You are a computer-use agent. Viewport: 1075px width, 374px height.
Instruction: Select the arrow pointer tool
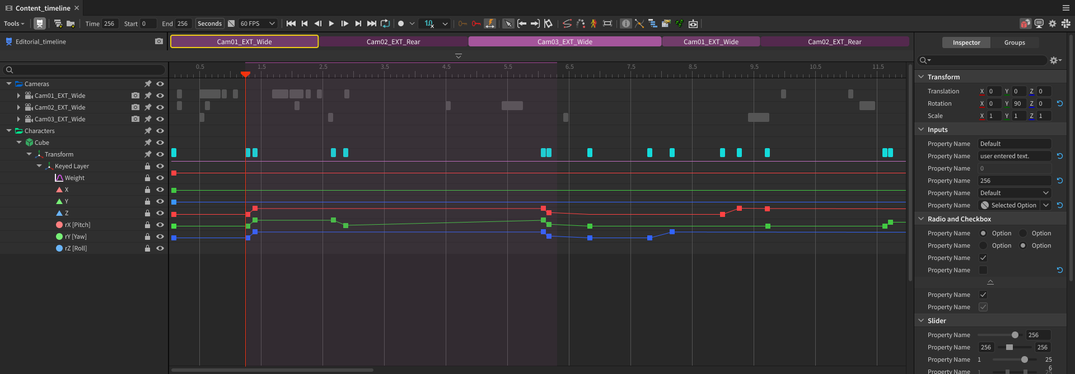508,23
